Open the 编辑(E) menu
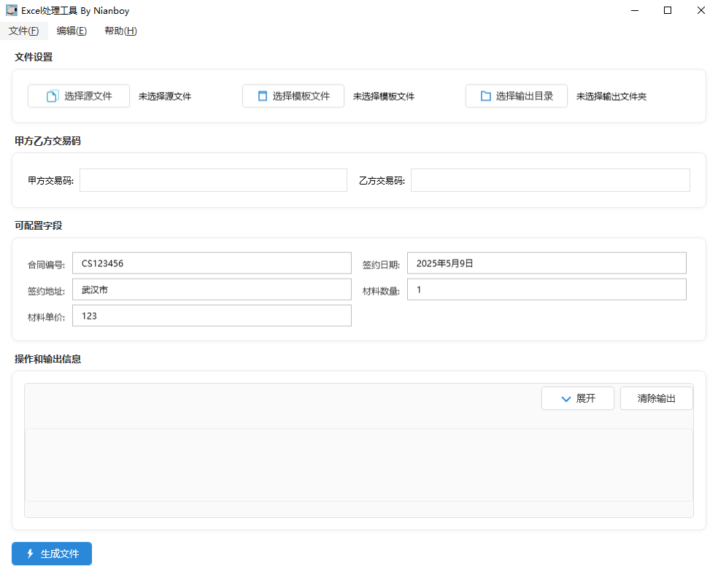Screen dimensions: 718x577 coord(72,31)
